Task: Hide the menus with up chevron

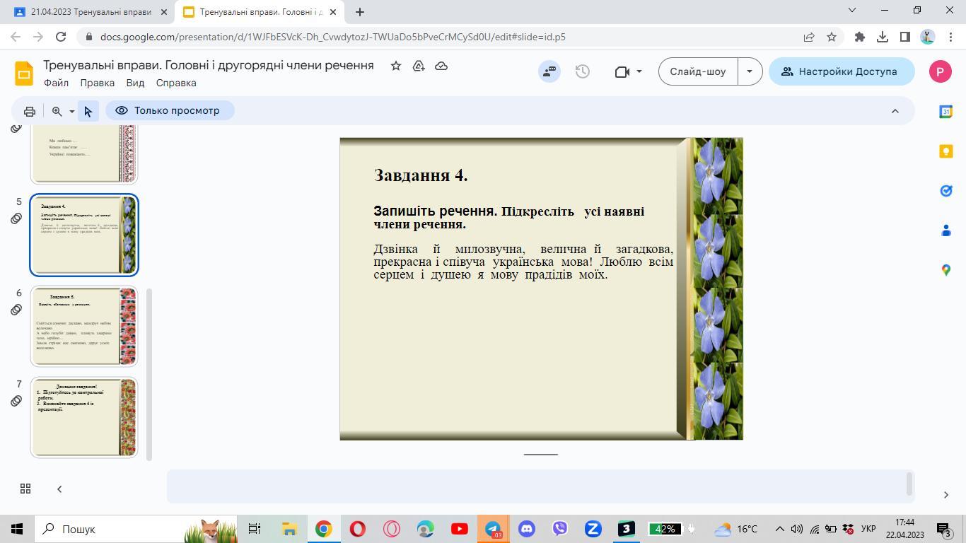Action: tap(895, 111)
